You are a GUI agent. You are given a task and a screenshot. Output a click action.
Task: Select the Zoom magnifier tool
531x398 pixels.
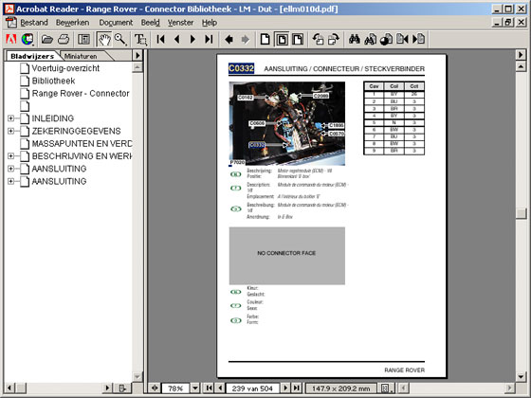tap(120, 39)
